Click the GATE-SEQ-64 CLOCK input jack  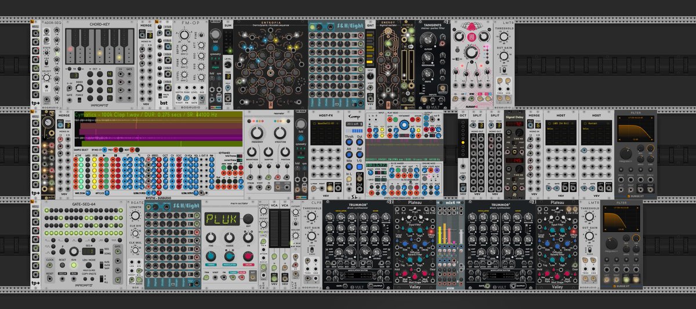click(x=49, y=265)
